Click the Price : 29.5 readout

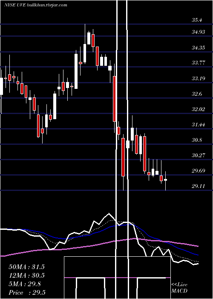click(27, 293)
